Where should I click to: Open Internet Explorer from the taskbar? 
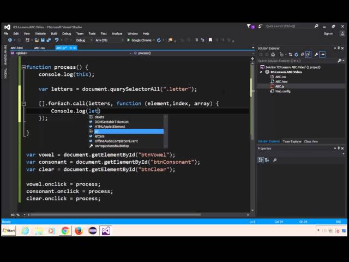(x=25, y=230)
